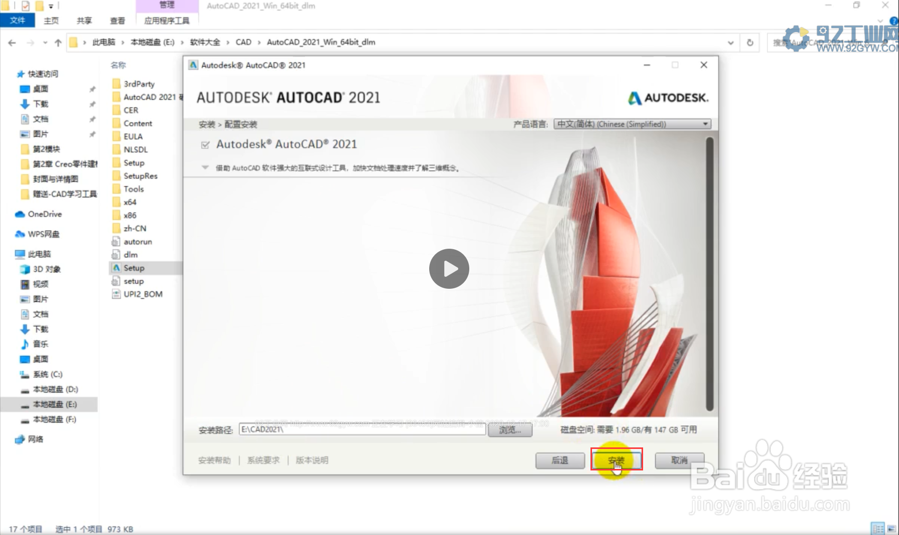Switch to the 主页 (Home) ribbon tab
Viewport: 899px width, 535px height.
(51, 21)
